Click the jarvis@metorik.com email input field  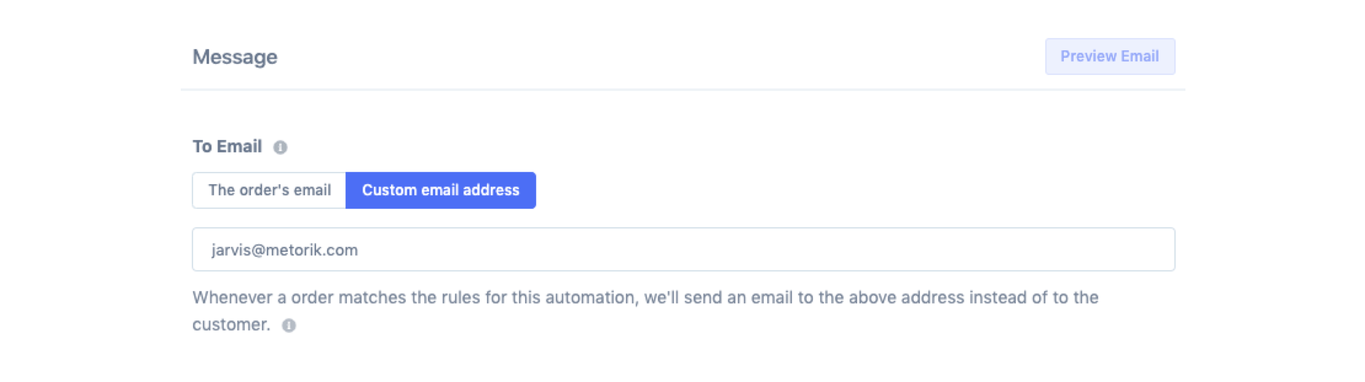[x=682, y=250]
